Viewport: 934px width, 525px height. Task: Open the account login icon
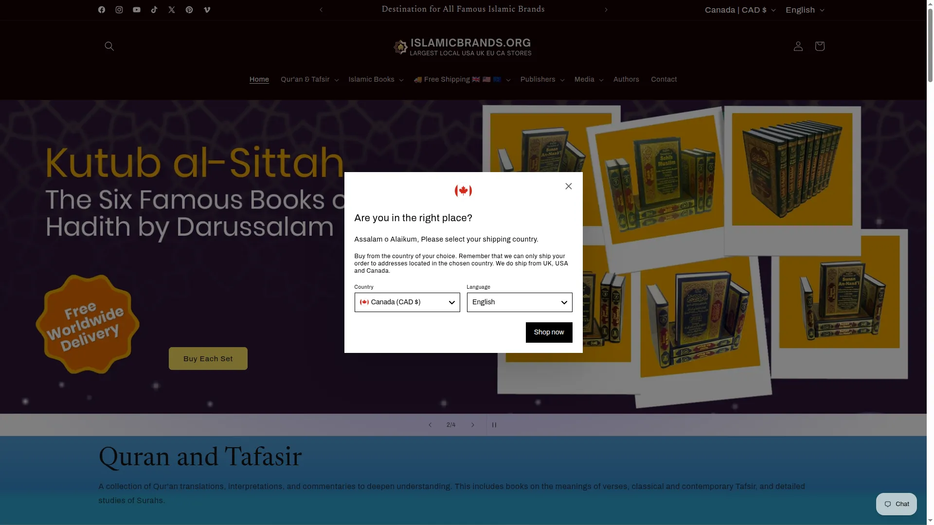point(798,46)
